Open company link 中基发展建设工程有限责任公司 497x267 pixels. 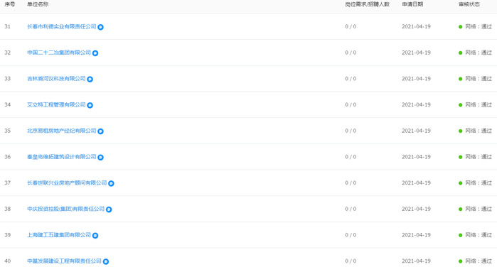64,261
